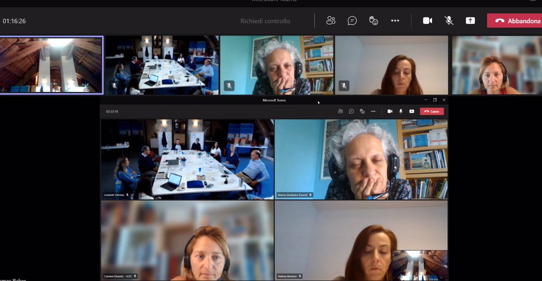Click the 01:16:26 meeting timer

click(14, 21)
